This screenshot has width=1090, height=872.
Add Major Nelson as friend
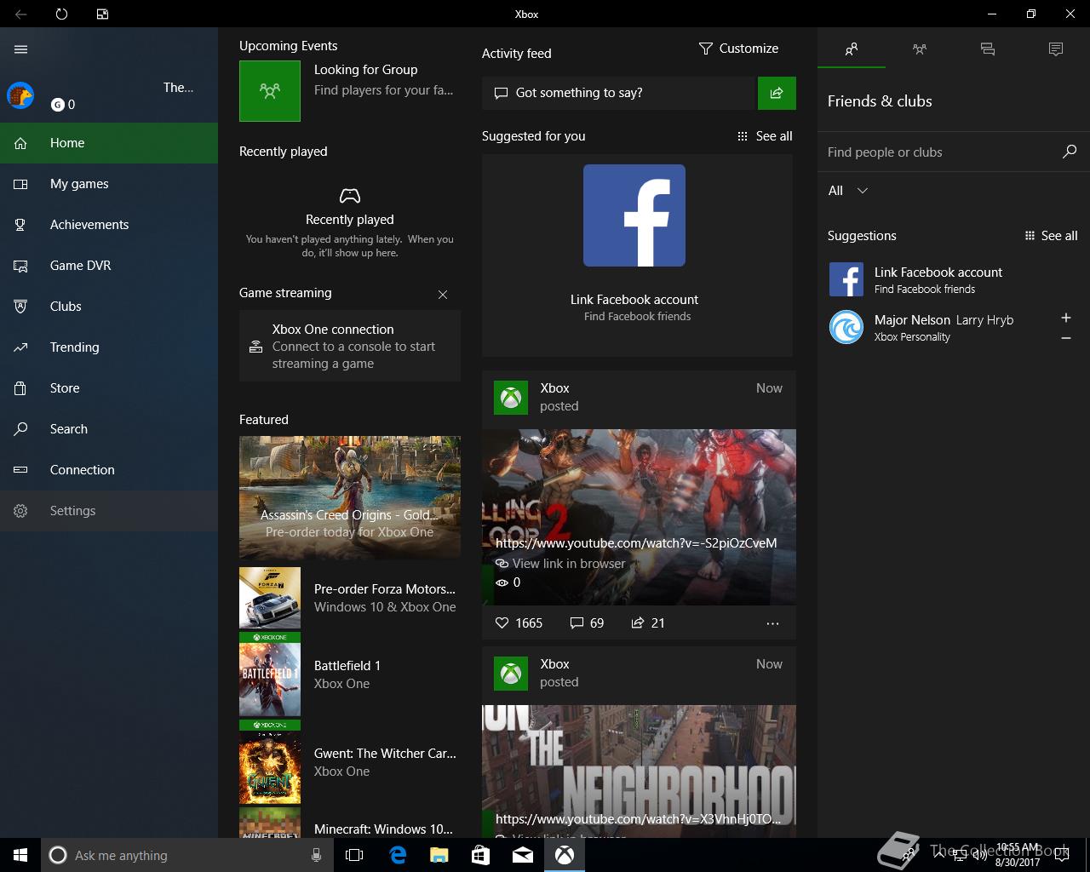point(1066,318)
